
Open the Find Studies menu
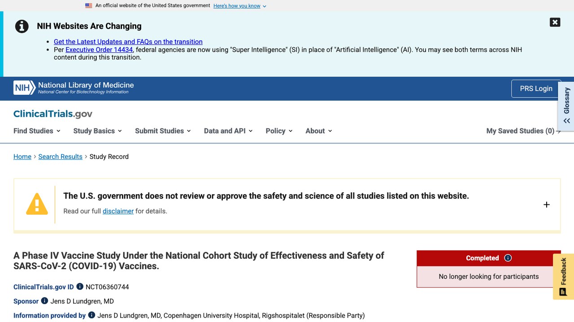point(37,131)
